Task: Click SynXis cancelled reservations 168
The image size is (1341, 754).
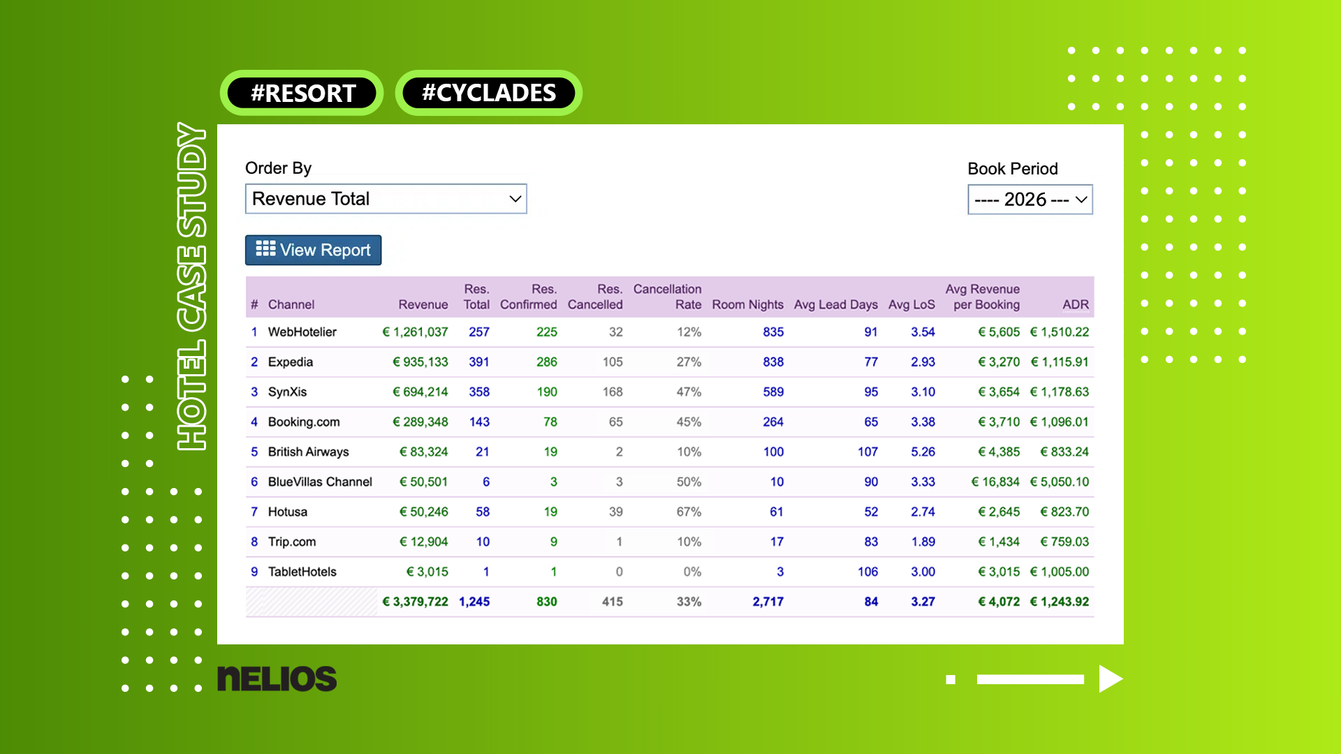Action: [x=613, y=392]
